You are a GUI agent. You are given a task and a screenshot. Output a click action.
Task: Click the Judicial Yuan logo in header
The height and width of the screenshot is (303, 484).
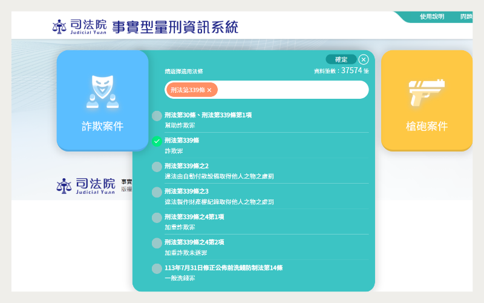79,27
